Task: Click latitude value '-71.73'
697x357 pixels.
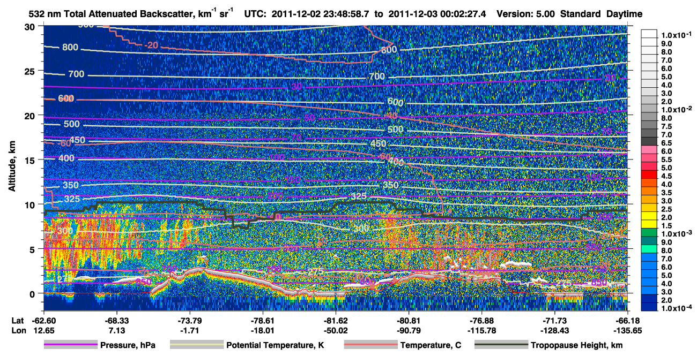Action: pyautogui.click(x=554, y=321)
